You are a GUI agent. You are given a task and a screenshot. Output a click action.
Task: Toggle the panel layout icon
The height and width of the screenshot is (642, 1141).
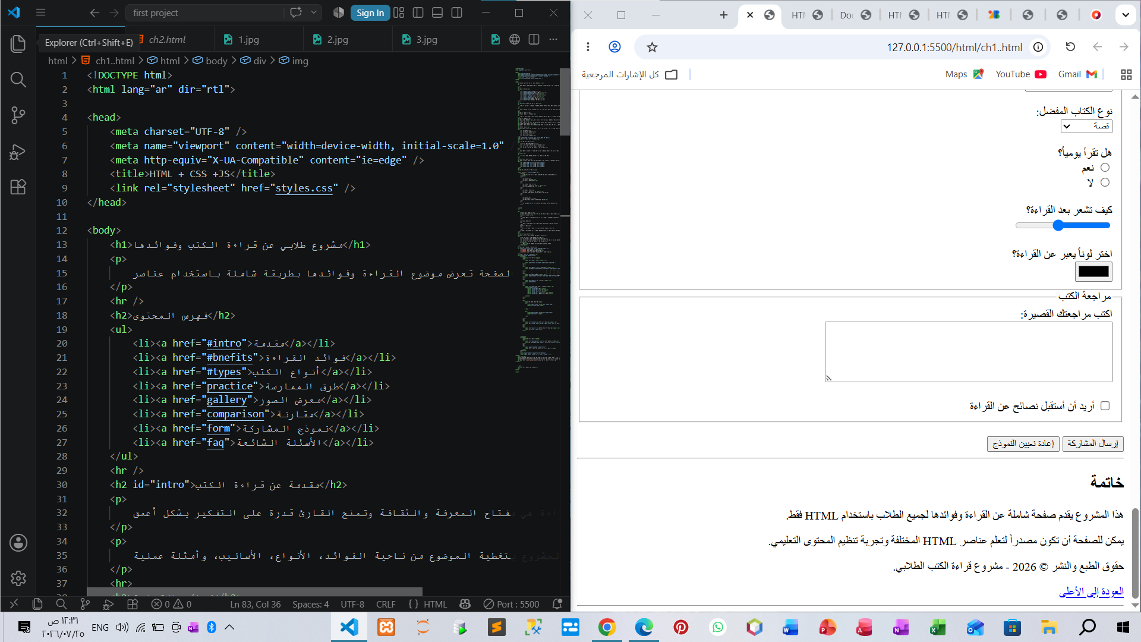(437, 12)
